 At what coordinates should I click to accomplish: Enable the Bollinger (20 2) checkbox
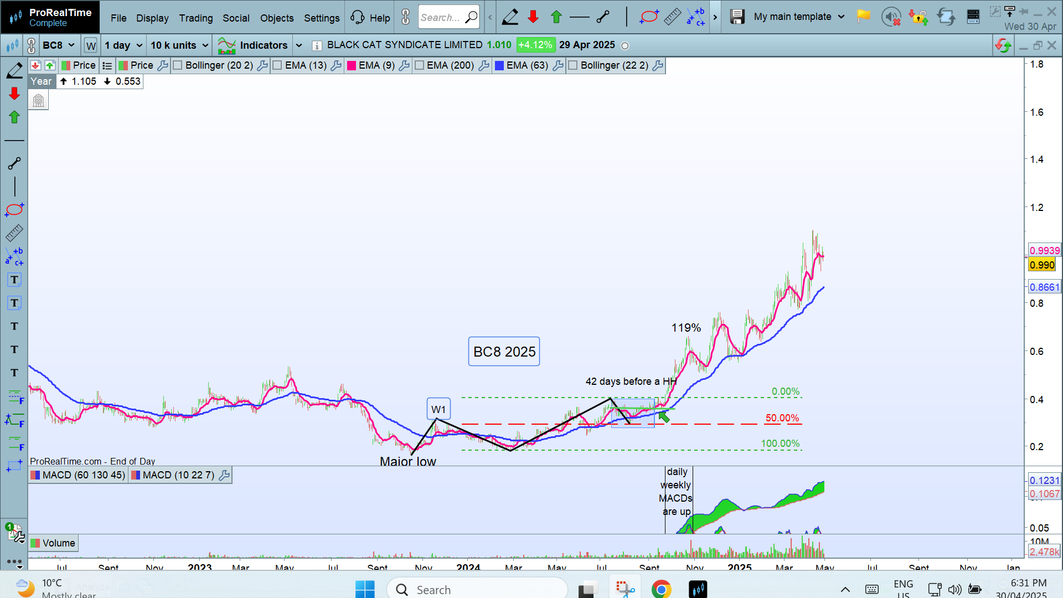click(178, 65)
